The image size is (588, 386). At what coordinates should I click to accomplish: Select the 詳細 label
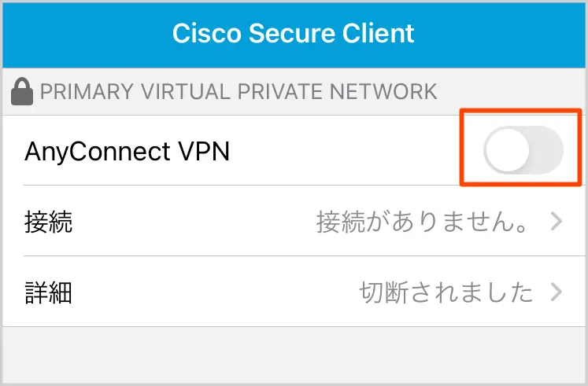pyautogui.click(x=49, y=293)
